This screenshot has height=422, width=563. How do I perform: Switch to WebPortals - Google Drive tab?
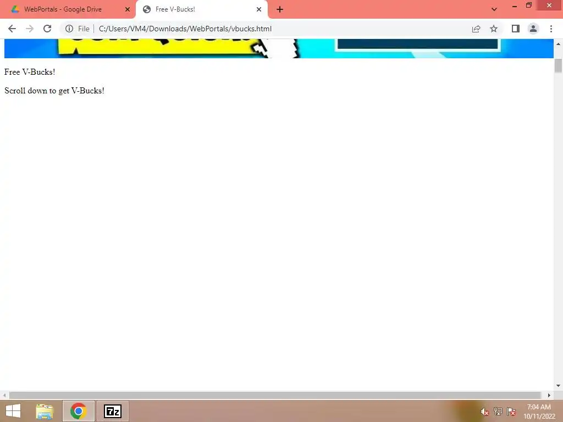[68, 9]
